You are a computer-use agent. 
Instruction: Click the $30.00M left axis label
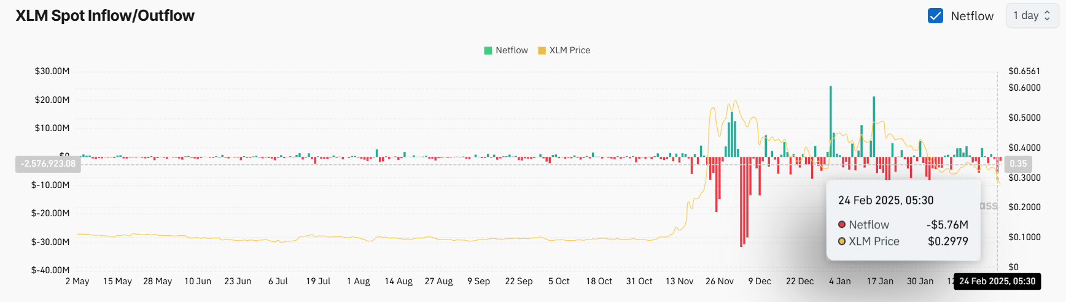click(x=52, y=71)
